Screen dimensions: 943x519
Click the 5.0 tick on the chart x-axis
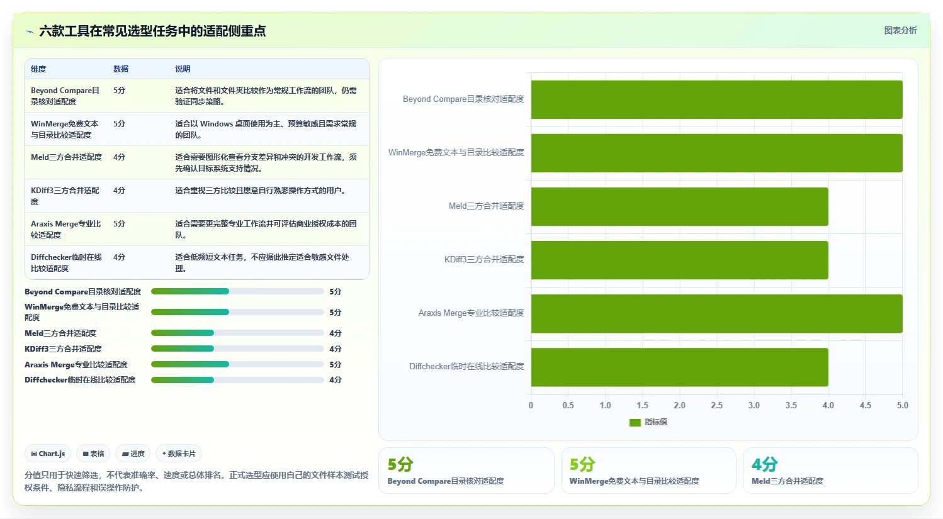point(902,405)
